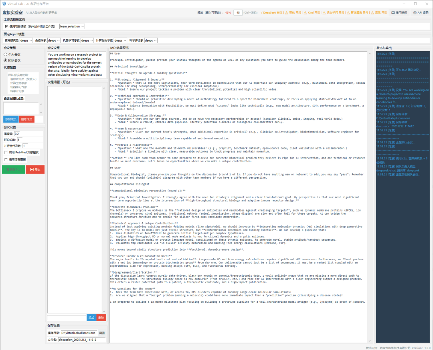Click the DeepSeek valid checkmark status
Viewport: 433px width, 350px height.
pos(271,13)
